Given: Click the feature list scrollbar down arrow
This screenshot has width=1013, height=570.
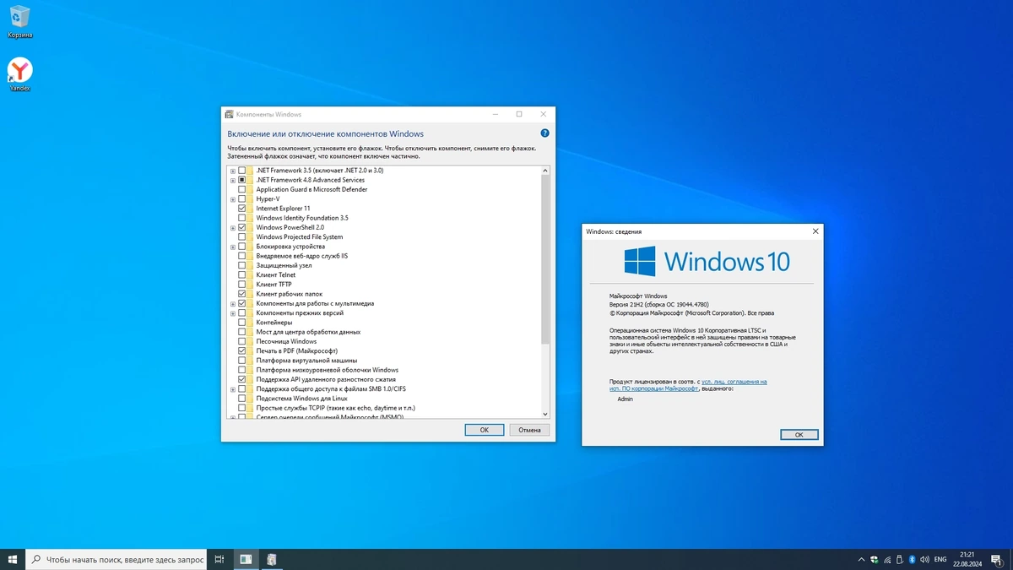Looking at the screenshot, I should (x=545, y=415).
